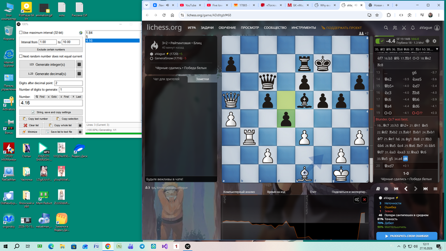Click the globe icon in number generator
446x251 pixels.
pos(81,33)
